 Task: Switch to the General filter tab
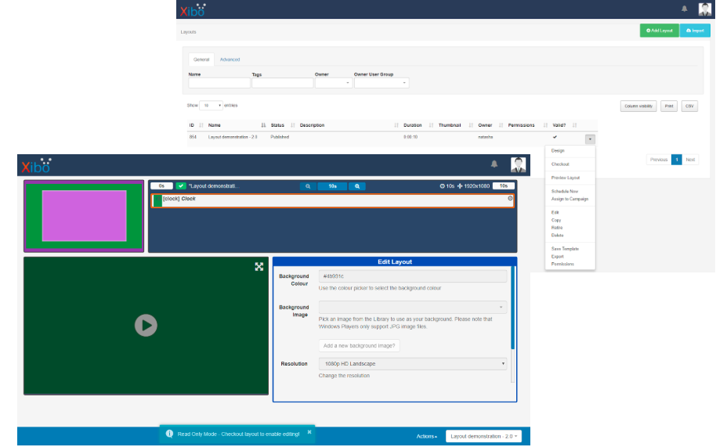201,59
